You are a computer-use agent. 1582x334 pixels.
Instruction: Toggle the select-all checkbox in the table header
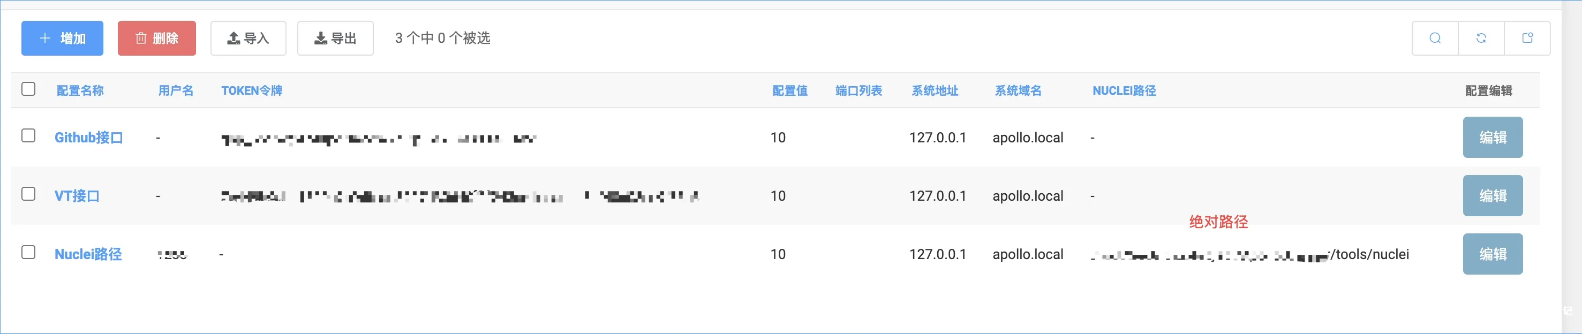(28, 89)
